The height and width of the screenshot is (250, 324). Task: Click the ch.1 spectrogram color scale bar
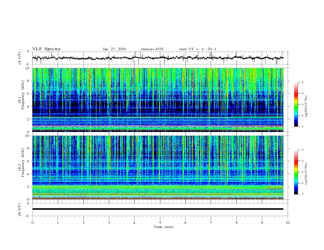pyautogui.click(x=296, y=105)
